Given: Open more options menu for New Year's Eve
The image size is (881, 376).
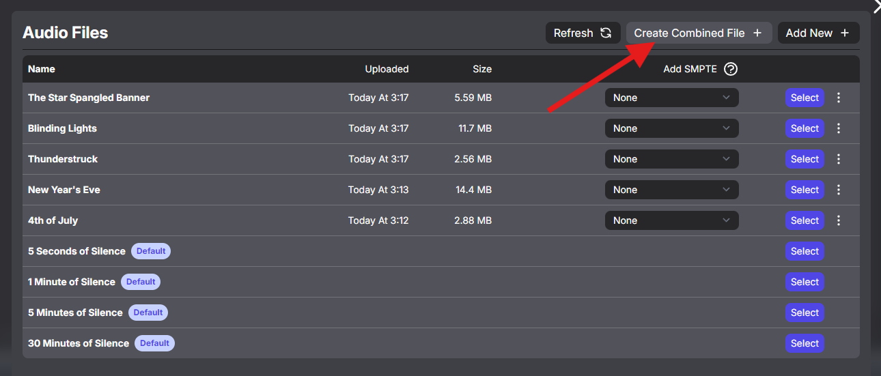Looking at the screenshot, I should tap(839, 190).
